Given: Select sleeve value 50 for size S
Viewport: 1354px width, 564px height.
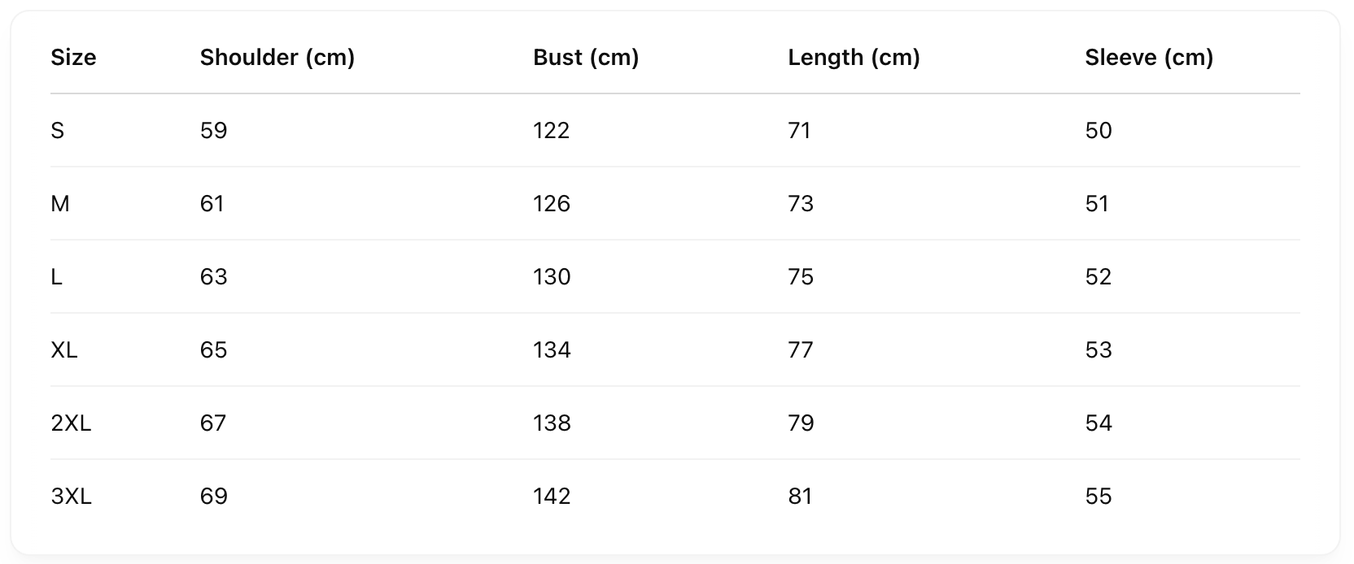Looking at the screenshot, I should click(x=1098, y=131).
